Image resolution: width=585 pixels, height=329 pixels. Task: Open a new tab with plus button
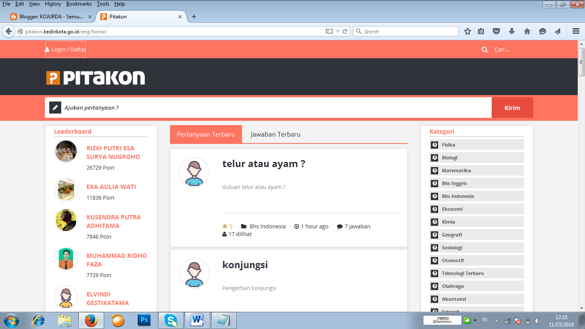click(194, 17)
